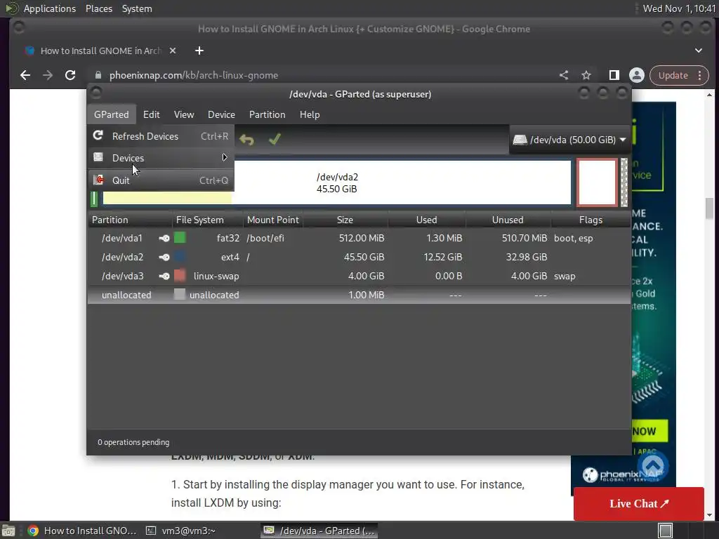Click the padlock site info icon in Chrome
Screen dimensions: 719x539
point(98,75)
